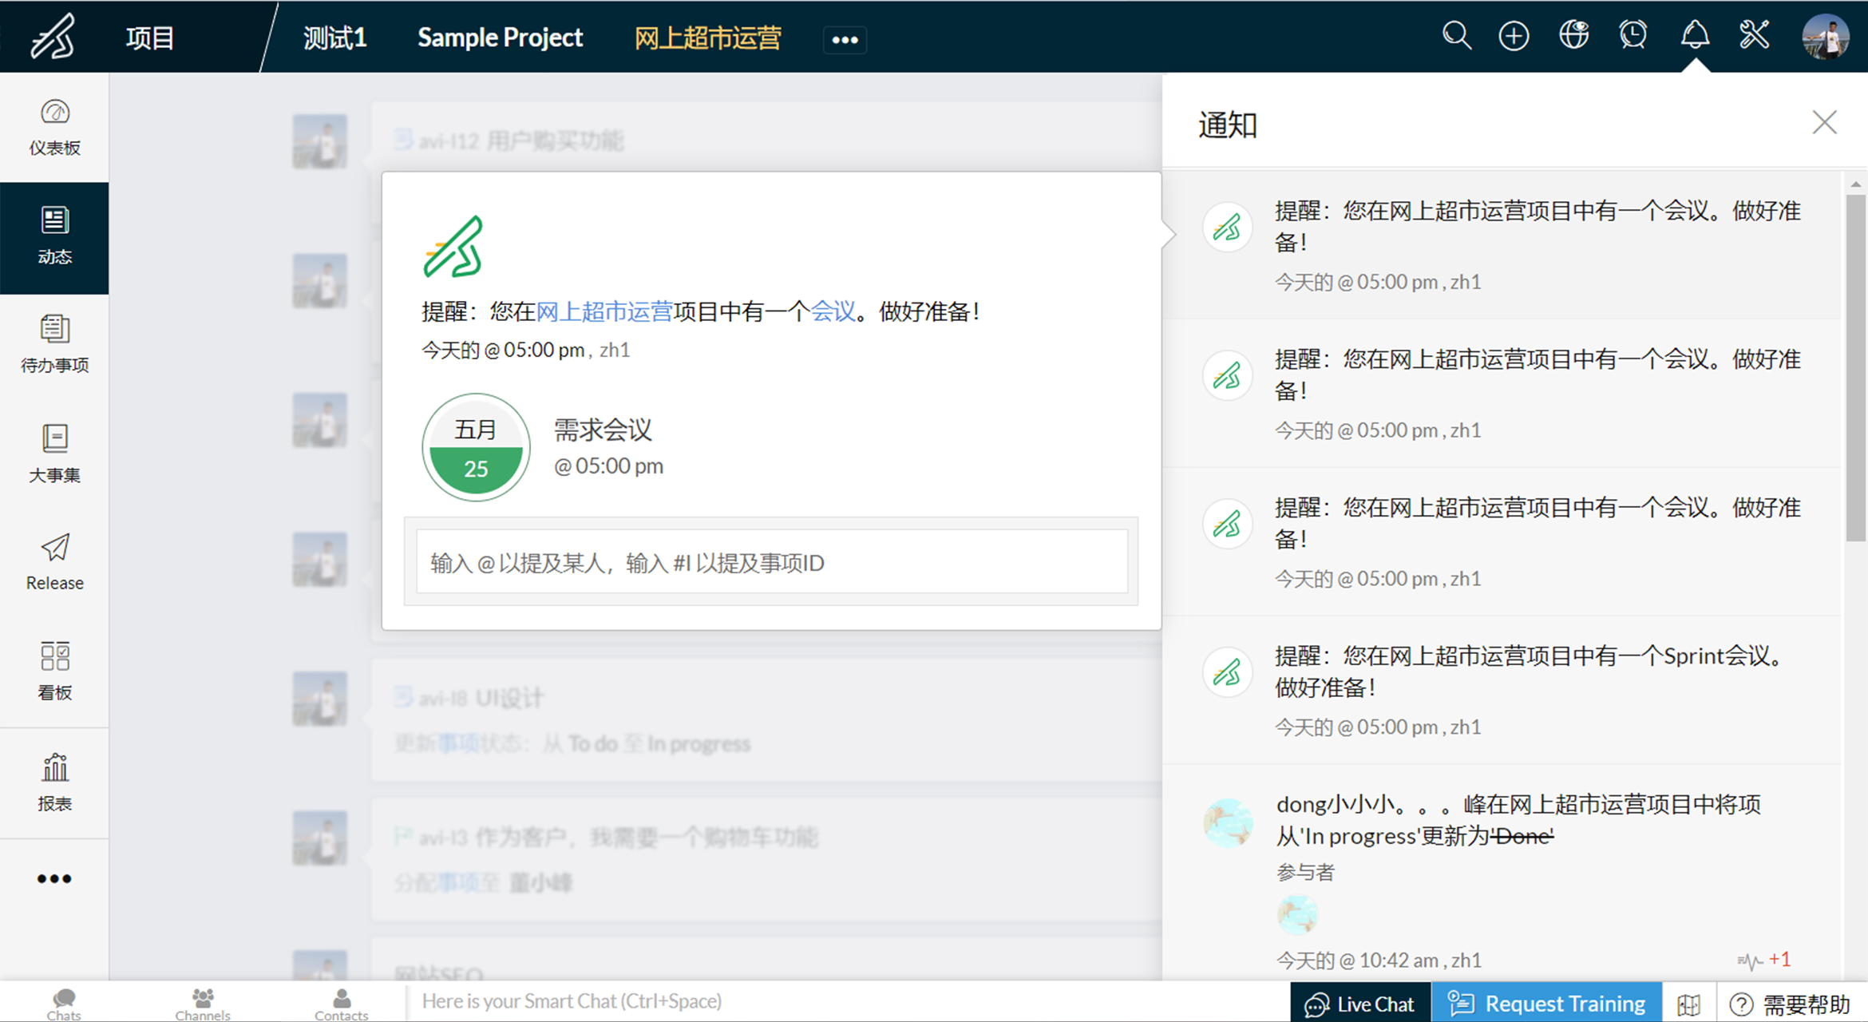Open the globe icon in top bar
Viewport: 1868px width, 1022px height.
(1573, 36)
